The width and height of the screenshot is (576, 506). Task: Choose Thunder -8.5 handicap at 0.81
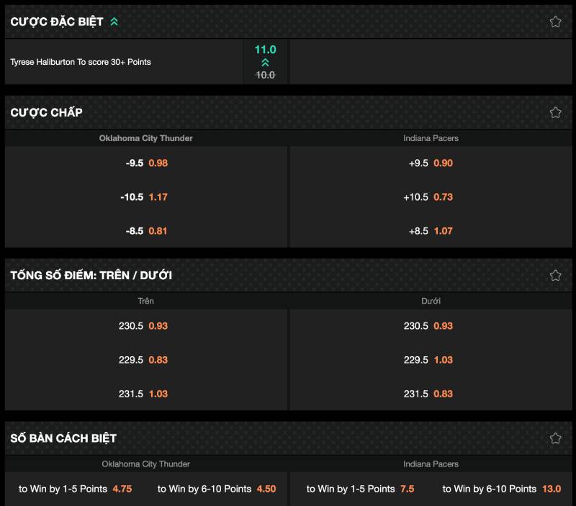146,231
